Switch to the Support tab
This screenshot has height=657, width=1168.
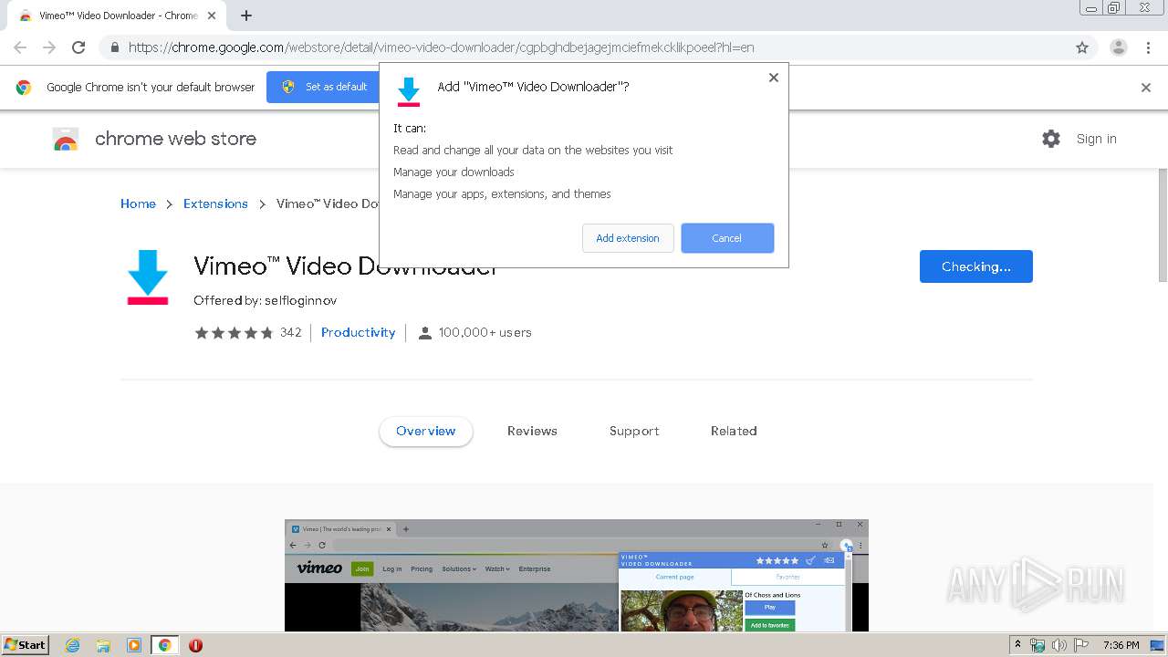634,431
